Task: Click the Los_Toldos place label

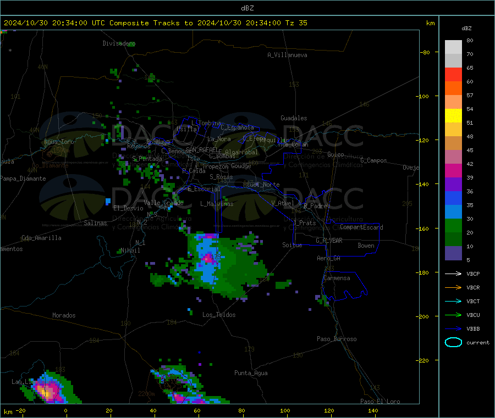Action: 219,315
